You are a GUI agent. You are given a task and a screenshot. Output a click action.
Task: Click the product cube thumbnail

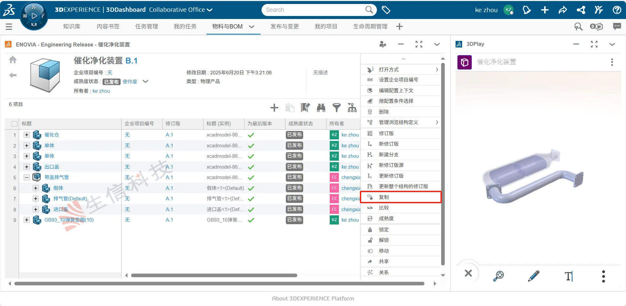(45, 75)
